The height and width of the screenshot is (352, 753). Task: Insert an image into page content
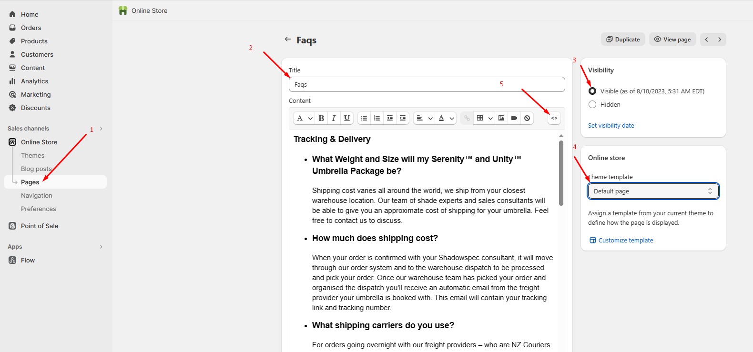point(501,118)
